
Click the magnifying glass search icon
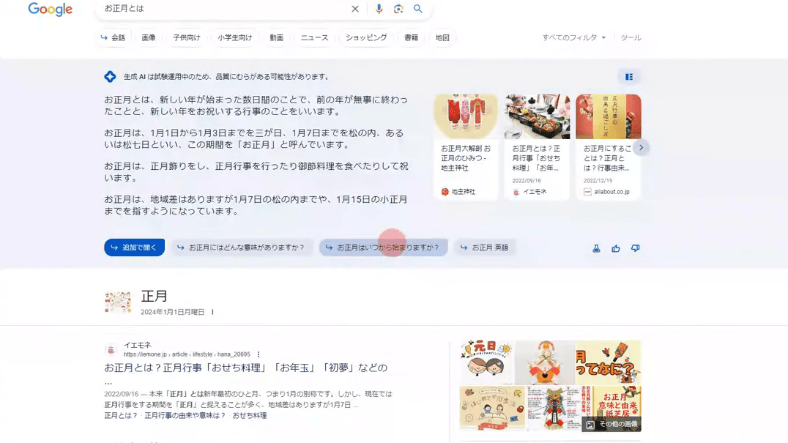[x=417, y=9]
